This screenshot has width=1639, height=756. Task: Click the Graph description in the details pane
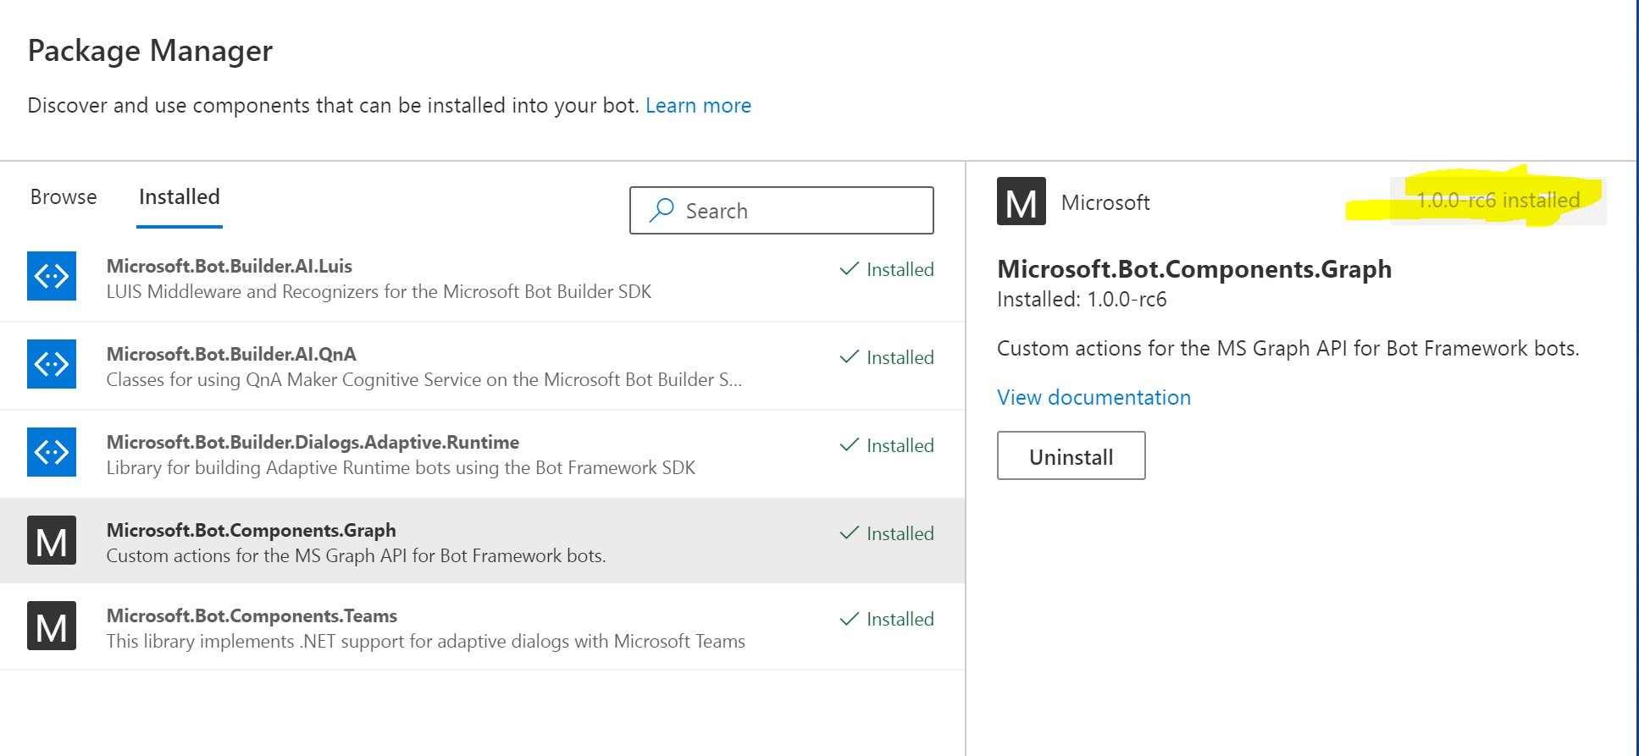click(x=1288, y=349)
